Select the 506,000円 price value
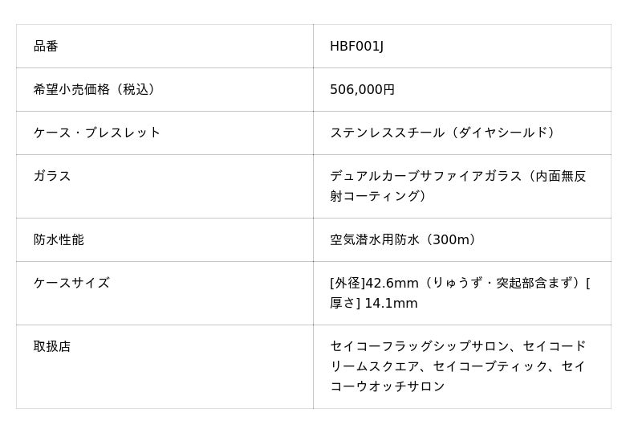The height and width of the screenshot is (433, 642). click(362, 90)
